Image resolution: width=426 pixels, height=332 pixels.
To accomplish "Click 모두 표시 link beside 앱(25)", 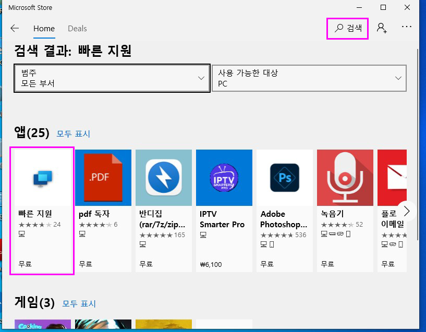I will (74, 133).
